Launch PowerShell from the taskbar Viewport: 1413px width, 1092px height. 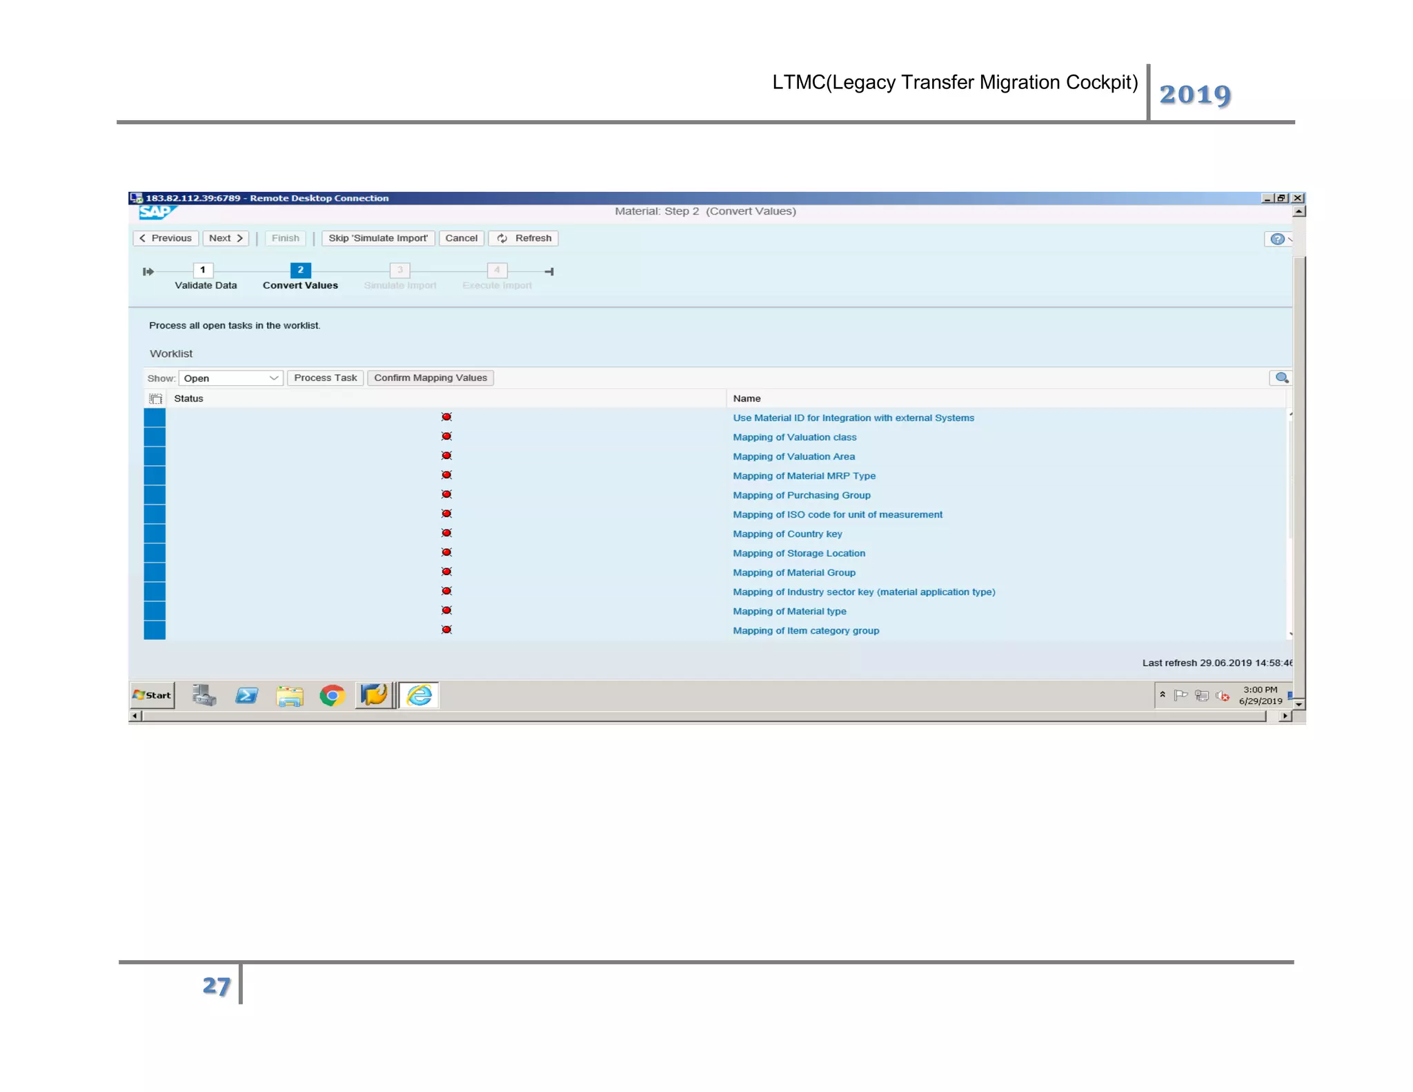(246, 695)
